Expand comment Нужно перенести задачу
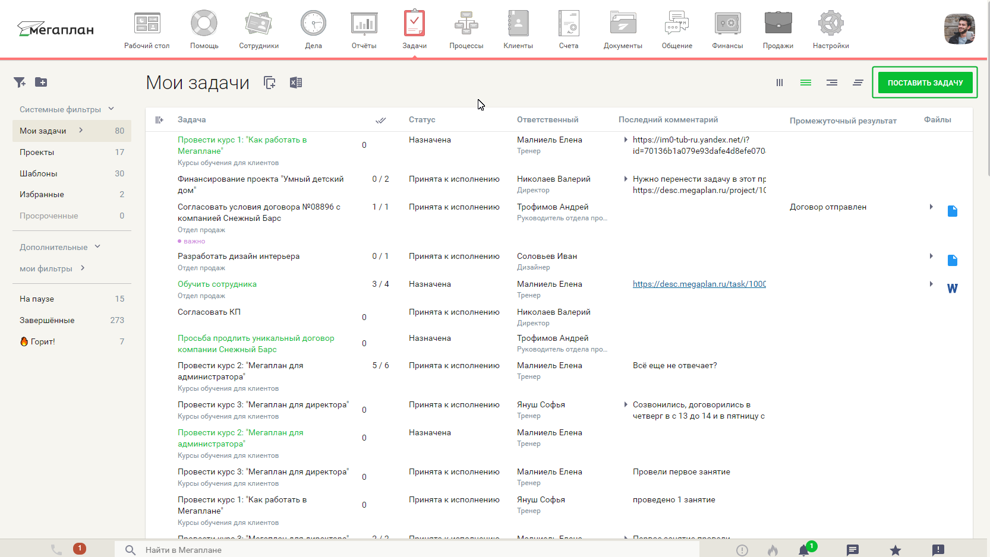The width and height of the screenshot is (990, 557). click(x=626, y=179)
